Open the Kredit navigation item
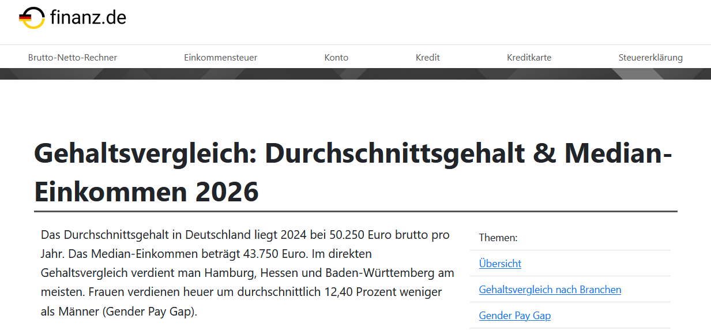 428,57
